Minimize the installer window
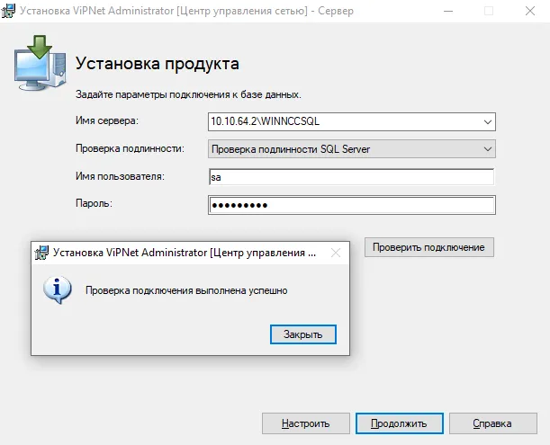Viewport: 550px width, 445px height. tap(448, 11)
